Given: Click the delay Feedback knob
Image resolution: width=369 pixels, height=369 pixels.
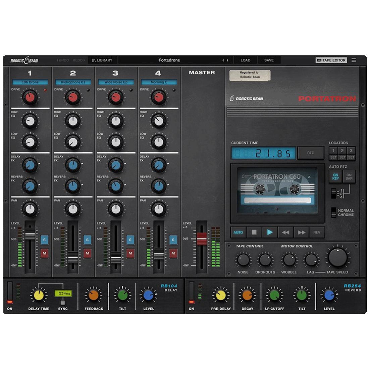Looking at the screenshot, I should pyautogui.click(x=94, y=295).
